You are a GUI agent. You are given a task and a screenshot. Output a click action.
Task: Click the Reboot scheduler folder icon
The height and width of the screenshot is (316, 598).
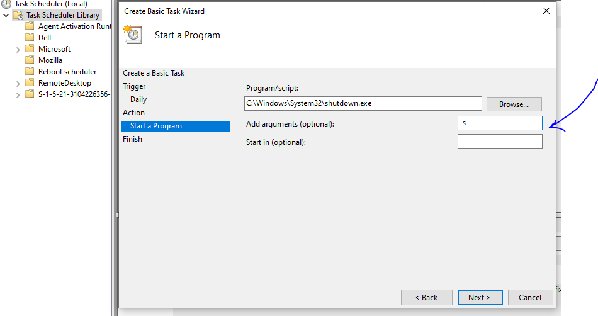click(30, 71)
